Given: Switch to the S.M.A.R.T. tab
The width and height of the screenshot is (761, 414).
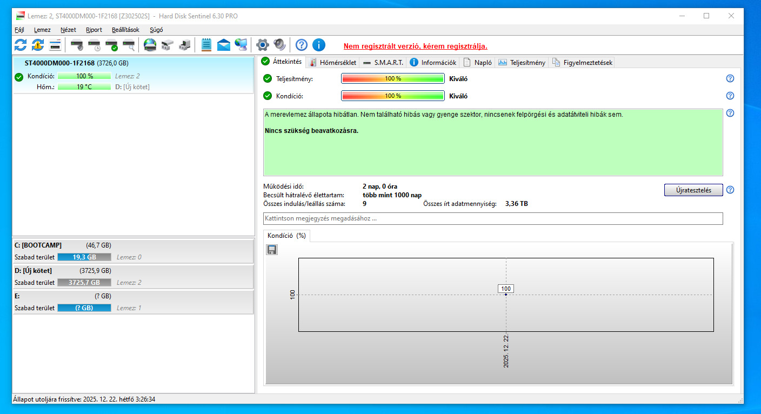Looking at the screenshot, I should 383,62.
